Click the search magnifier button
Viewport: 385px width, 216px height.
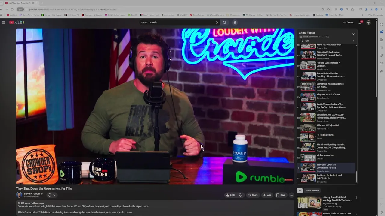point(224,22)
